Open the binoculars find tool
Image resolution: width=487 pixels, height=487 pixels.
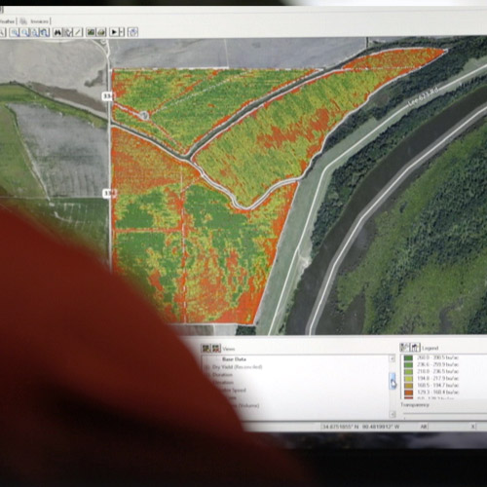click(x=57, y=32)
